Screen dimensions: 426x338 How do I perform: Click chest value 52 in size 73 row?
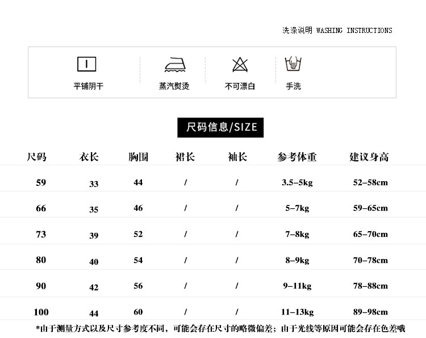point(138,234)
